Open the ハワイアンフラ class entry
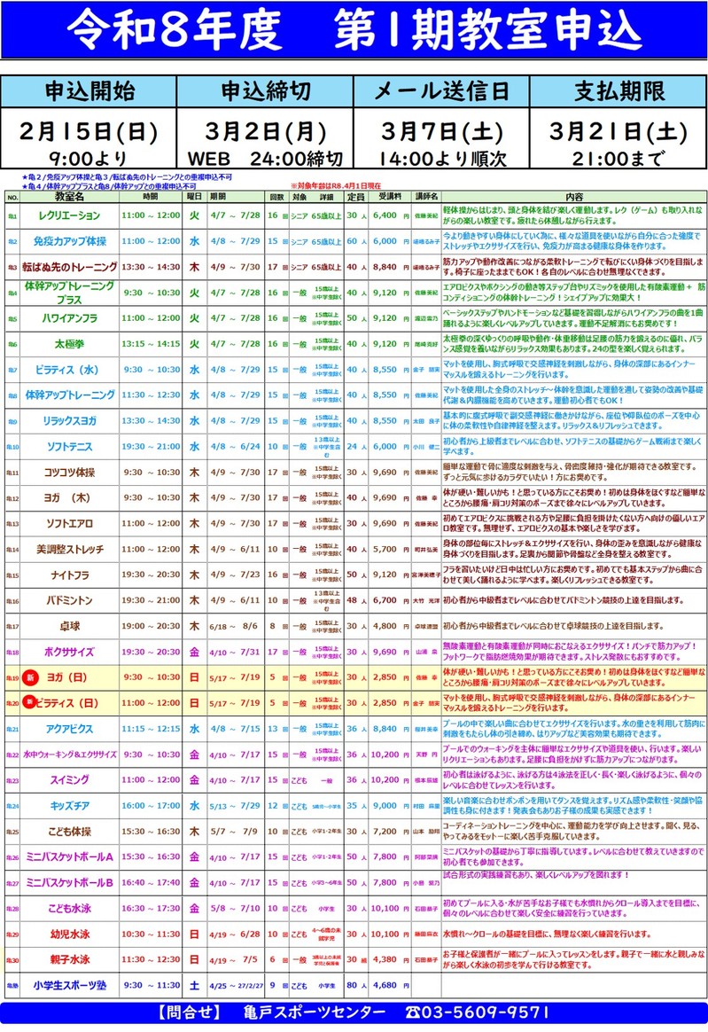This screenshot has height=1032, width=708. tap(70, 318)
